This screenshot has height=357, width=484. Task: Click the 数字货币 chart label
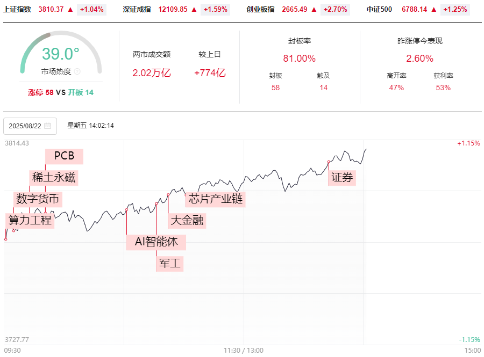point(38,199)
